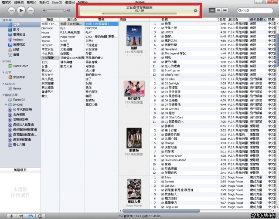The image size is (279, 219).
Task: Open iTunes Store
Action: tap(18, 66)
